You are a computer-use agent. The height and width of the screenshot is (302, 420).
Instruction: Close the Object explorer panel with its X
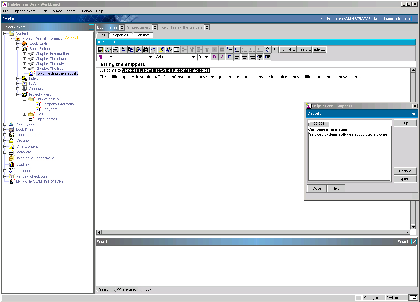coord(91,27)
